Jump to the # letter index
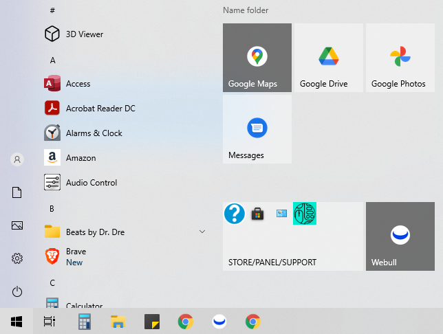This screenshot has width=443, height=334. [x=52, y=10]
